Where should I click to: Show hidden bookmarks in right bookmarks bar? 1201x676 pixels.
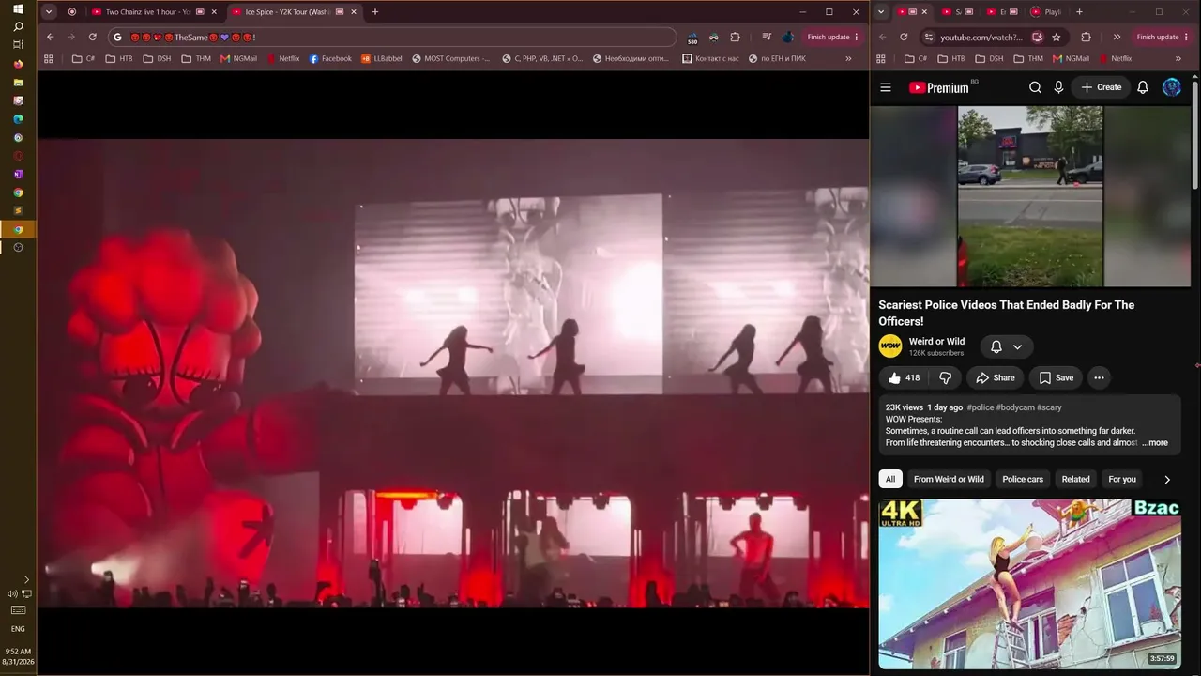pos(1178,58)
